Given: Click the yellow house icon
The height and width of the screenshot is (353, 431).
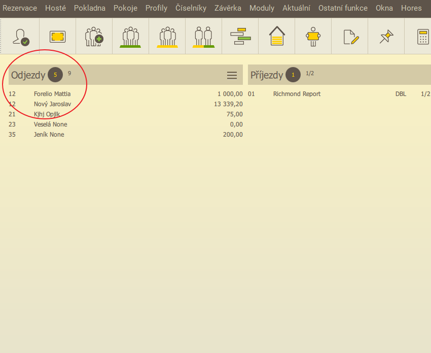Looking at the screenshot, I should tap(276, 37).
